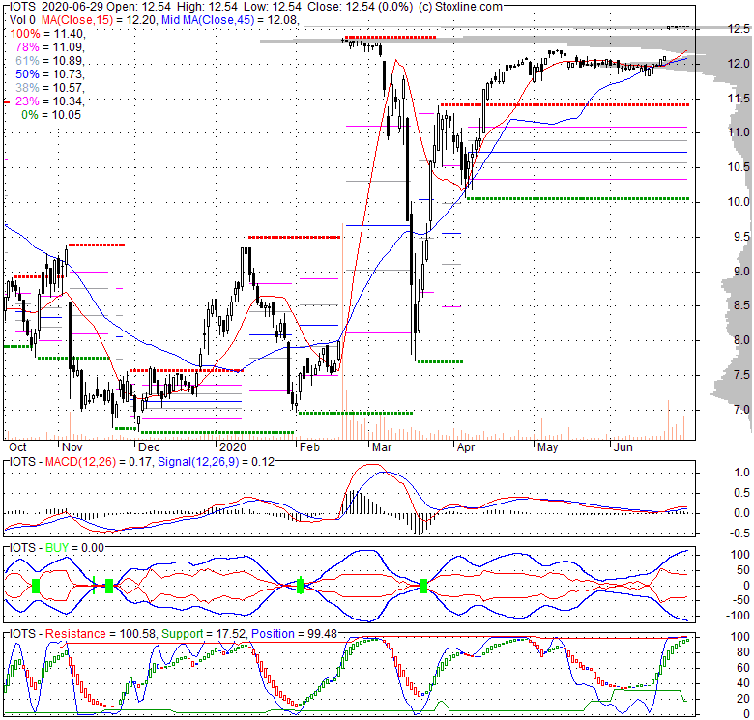Select the MA(Close,15) = 12.20 legend
This screenshot has width=754, height=720.
point(100,20)
